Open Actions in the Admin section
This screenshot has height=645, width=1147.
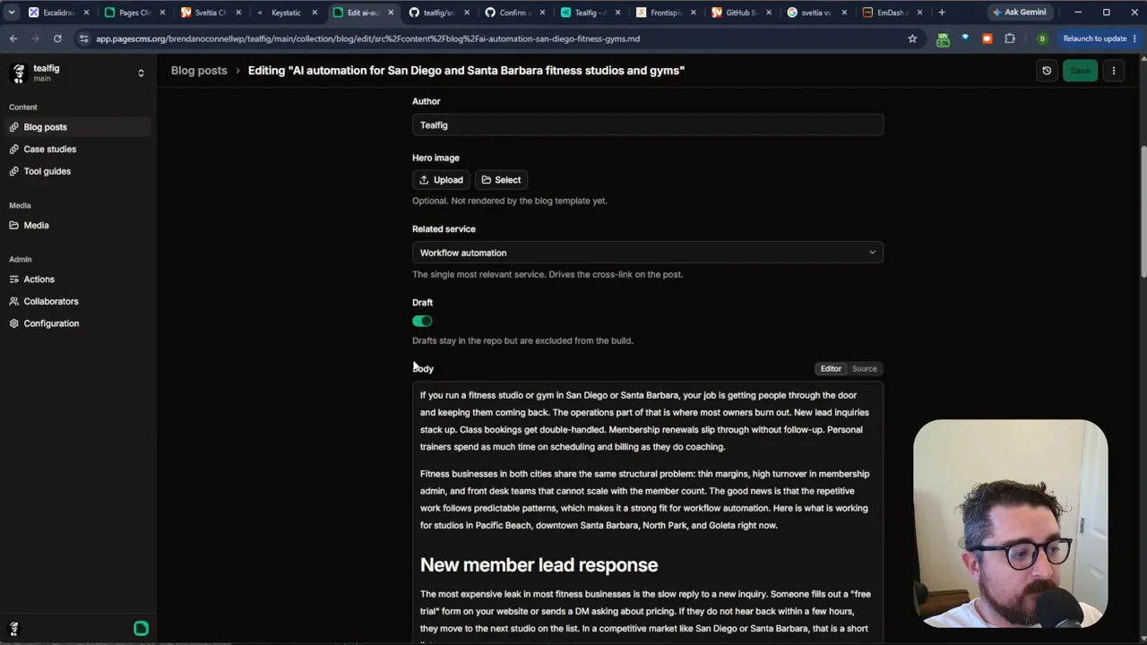tap(78, 279)
